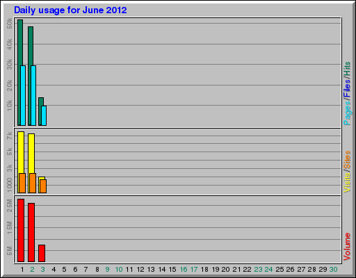The width and height of the screenshot is (356, 278).
Task: Click green day label '9' on the x-axis
Action: [107, 270]
